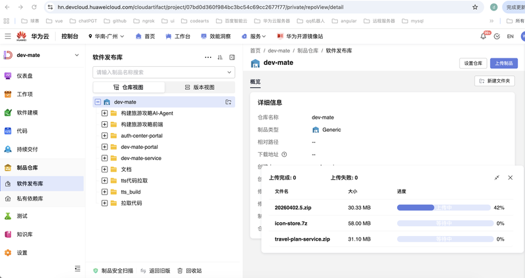Open 华为开源镜像站 link

tap(300, 36)
